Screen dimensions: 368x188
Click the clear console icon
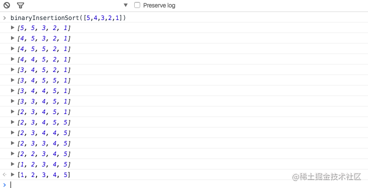coord(7,5)
